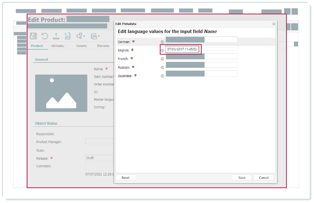
Task: Click the info icon beside Russian field
Action: (x=162, y=67)
